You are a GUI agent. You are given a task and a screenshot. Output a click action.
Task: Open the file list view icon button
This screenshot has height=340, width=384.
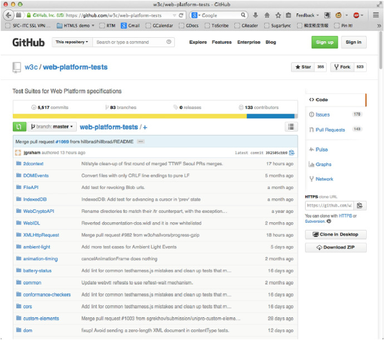(x=291, y=127)
